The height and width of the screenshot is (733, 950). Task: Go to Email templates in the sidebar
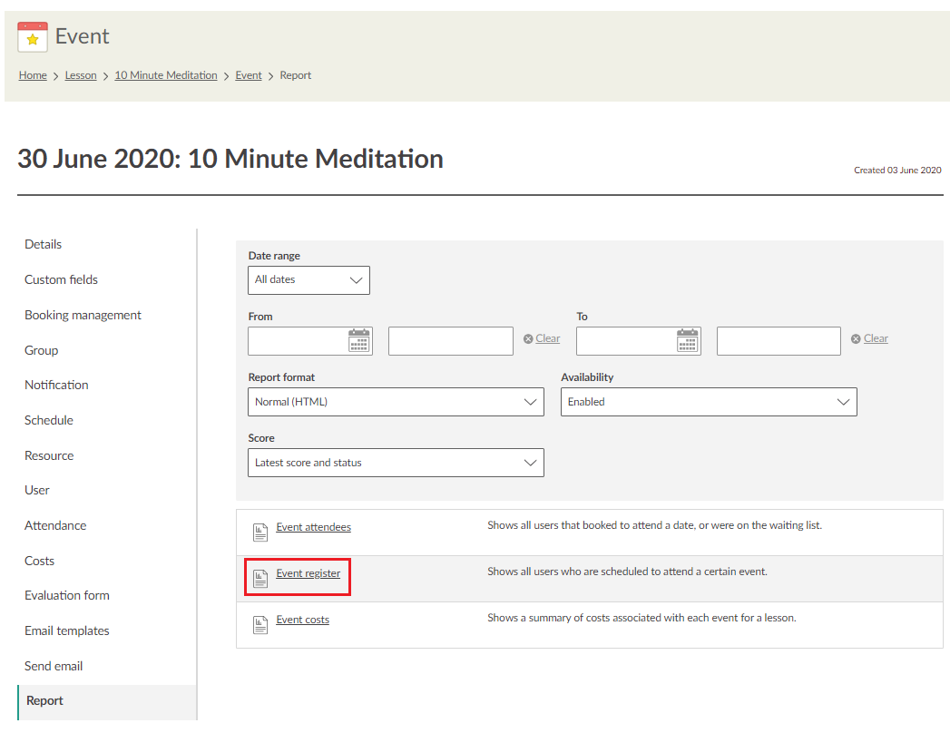[x=66, y=630]
